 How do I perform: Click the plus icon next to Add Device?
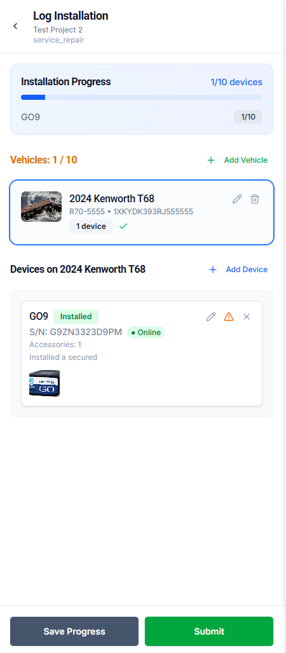coord(213,270)
